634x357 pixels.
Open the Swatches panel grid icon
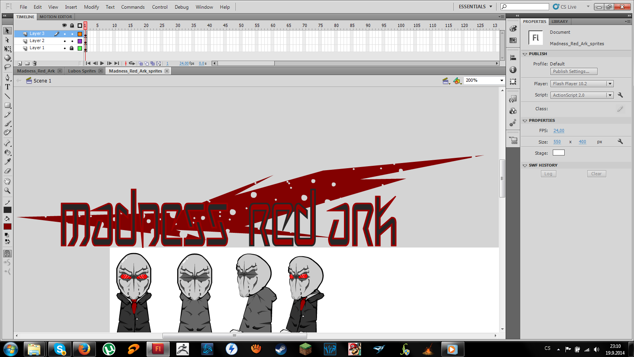pos(513,40)
